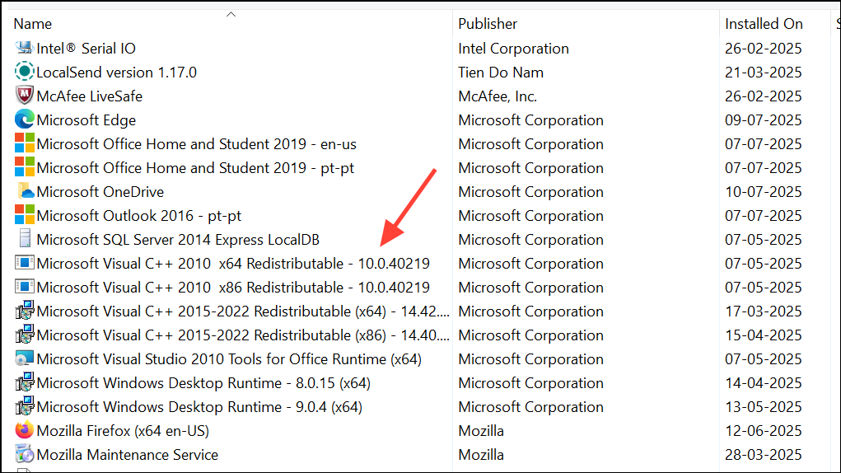Select Visual C++ 2015-2022 Redistributable (x64)
The height and width of the screenshot is (473, 841).
coord(243,311)
